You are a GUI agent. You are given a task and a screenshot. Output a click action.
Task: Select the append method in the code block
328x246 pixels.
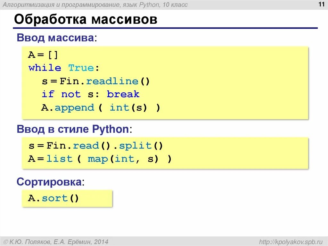click(75, 108)
